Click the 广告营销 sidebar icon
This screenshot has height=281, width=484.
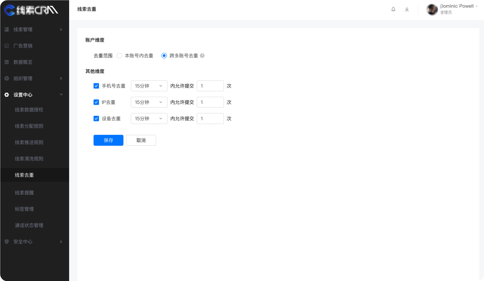pos(6,46)
